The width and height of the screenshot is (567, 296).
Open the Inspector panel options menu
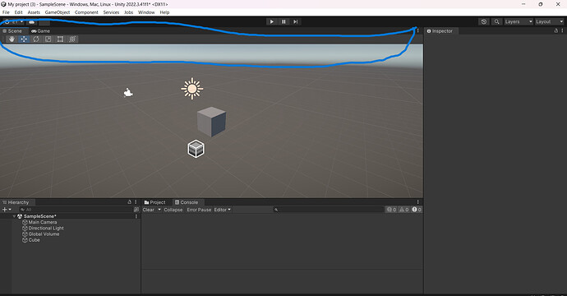(562, 30)
